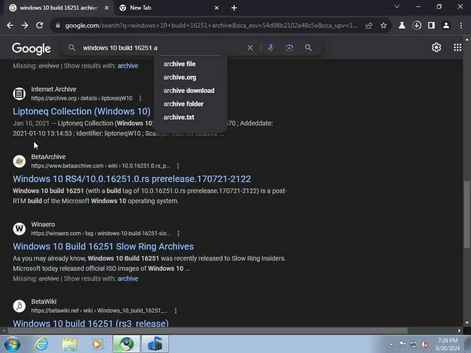Click the browser address bar URL
471x353 pixels.
tap(211, 26)
